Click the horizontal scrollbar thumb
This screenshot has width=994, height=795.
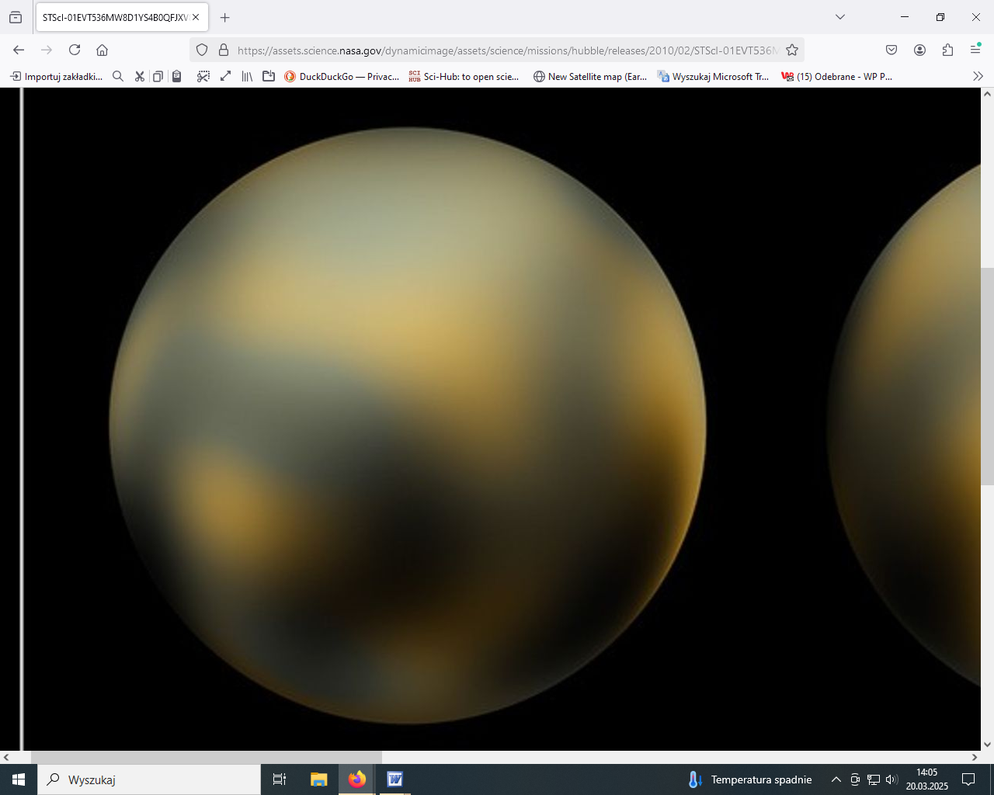[206, 757]
